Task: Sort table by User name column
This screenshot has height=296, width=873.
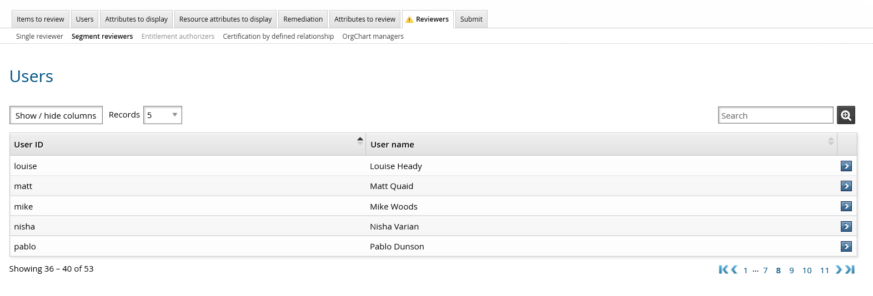Action: [x=601, y=145]
